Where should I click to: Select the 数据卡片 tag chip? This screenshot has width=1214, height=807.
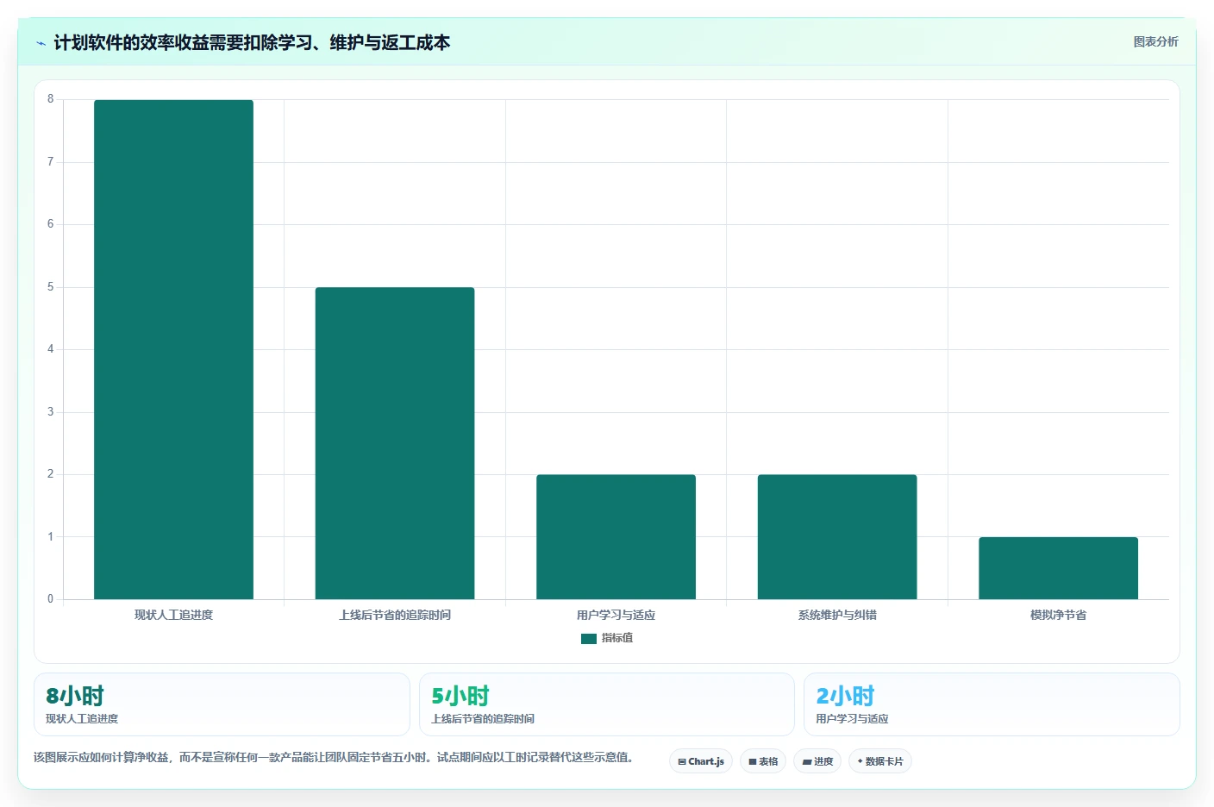[x=880, y=761]
